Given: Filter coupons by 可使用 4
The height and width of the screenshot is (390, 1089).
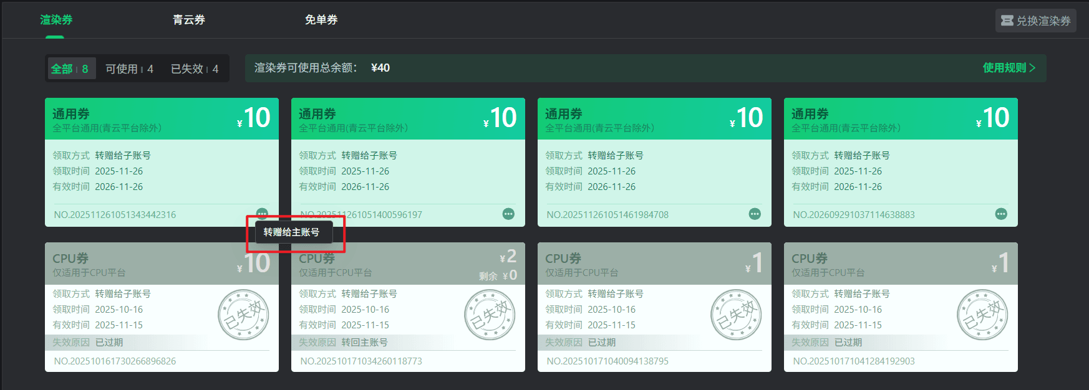Looking at the screenshot, I should [129, 69].
